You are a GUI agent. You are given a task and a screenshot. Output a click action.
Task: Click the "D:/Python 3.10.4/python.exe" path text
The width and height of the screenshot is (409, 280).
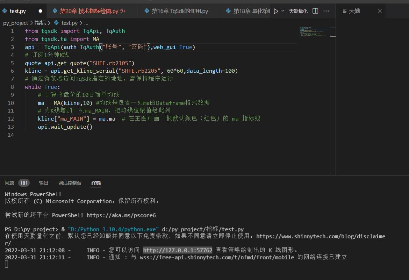(x=113, y=229)
